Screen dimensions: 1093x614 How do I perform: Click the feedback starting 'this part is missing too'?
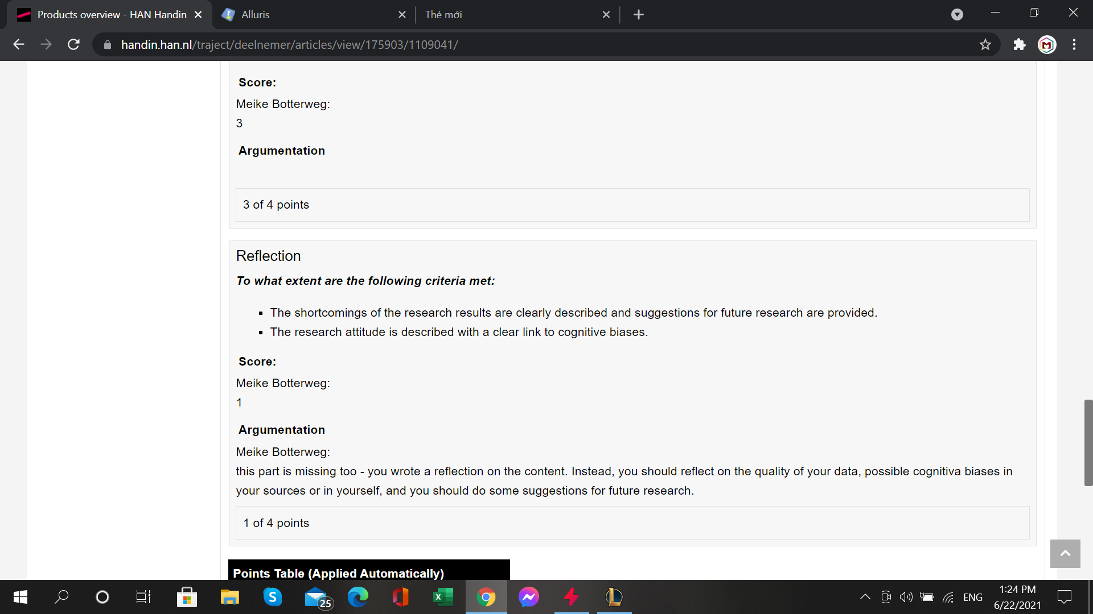(x=624, y=481)
